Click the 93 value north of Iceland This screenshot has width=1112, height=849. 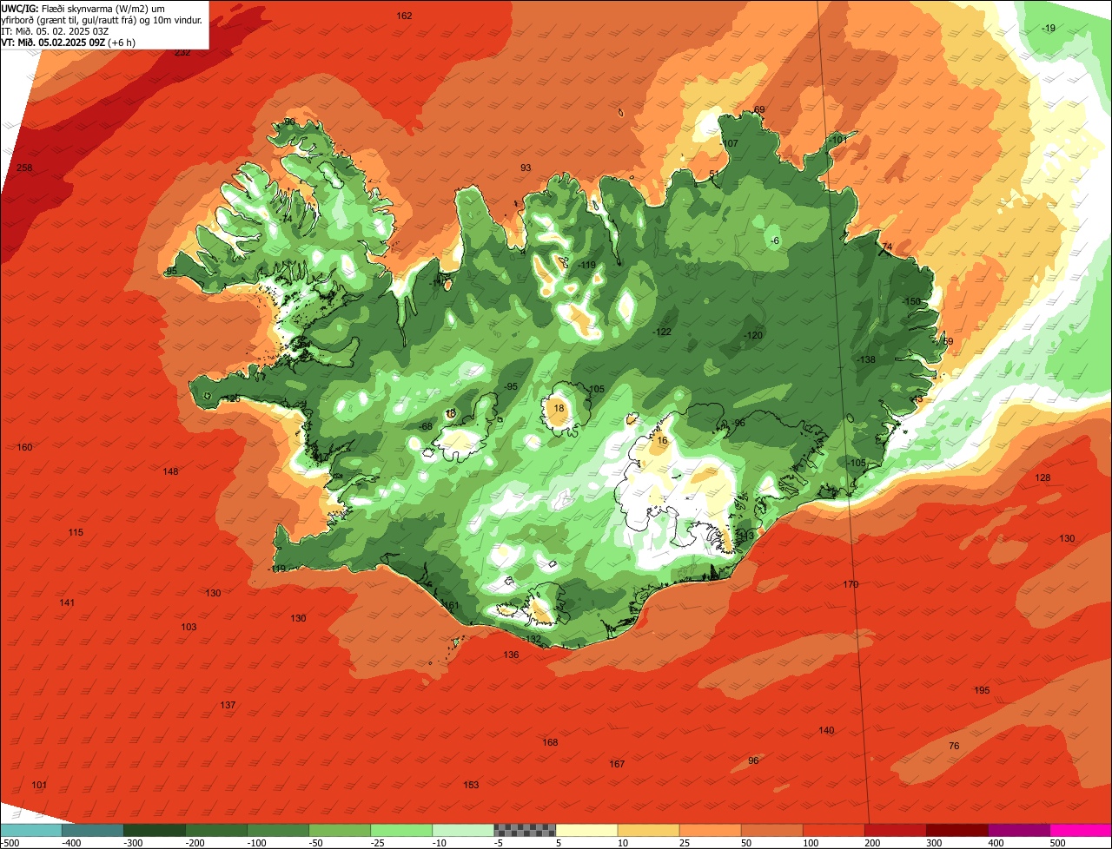pos(526,168)
